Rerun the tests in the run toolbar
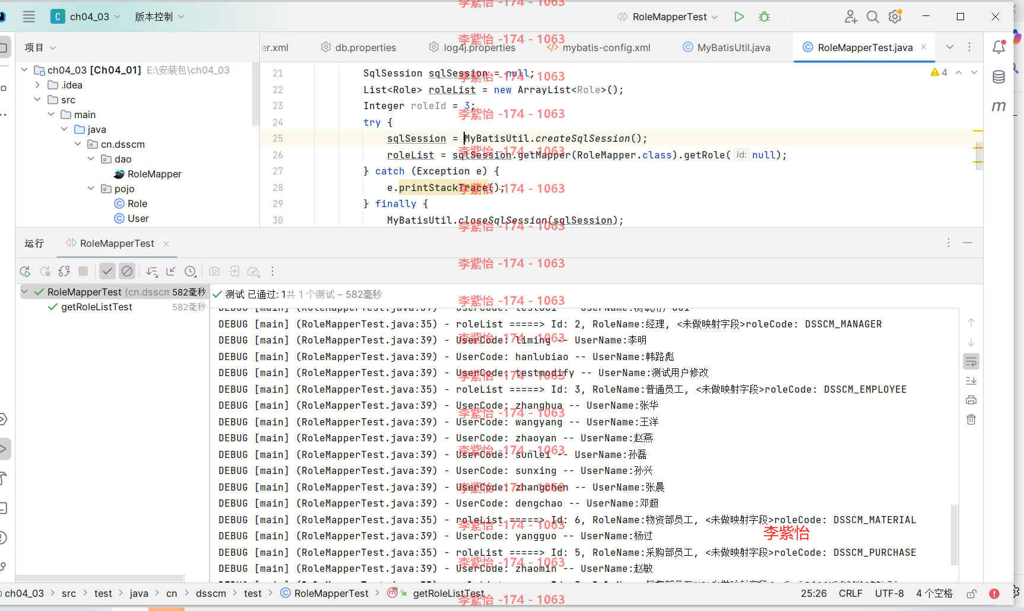Image resolution: width=1024 pixels, height=611 pixels. [25, 271]
